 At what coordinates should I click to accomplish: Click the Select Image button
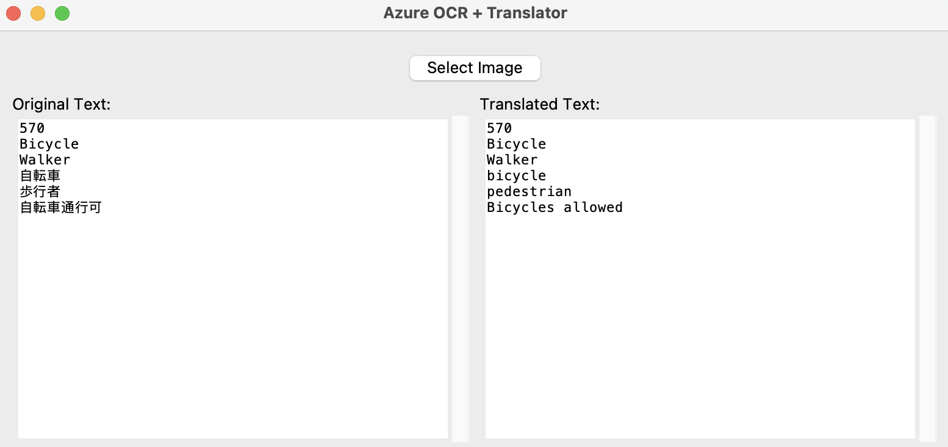pos(475,68)
